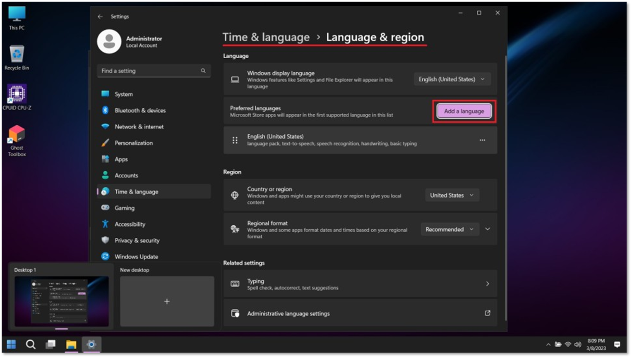Open notification center icon

point(617,344)
